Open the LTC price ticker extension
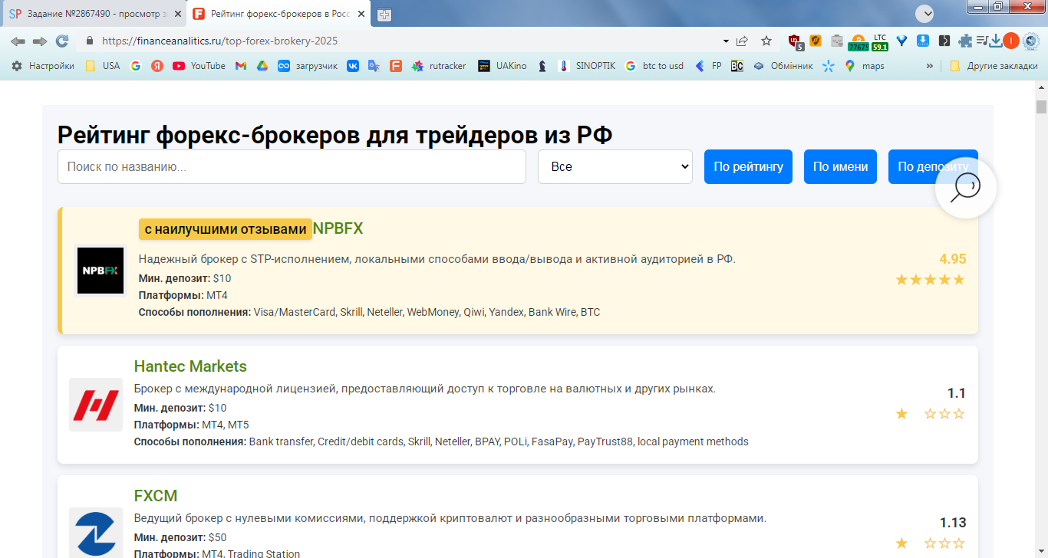The height and width of the screenshot is (558, 1048). pos(879,42)
